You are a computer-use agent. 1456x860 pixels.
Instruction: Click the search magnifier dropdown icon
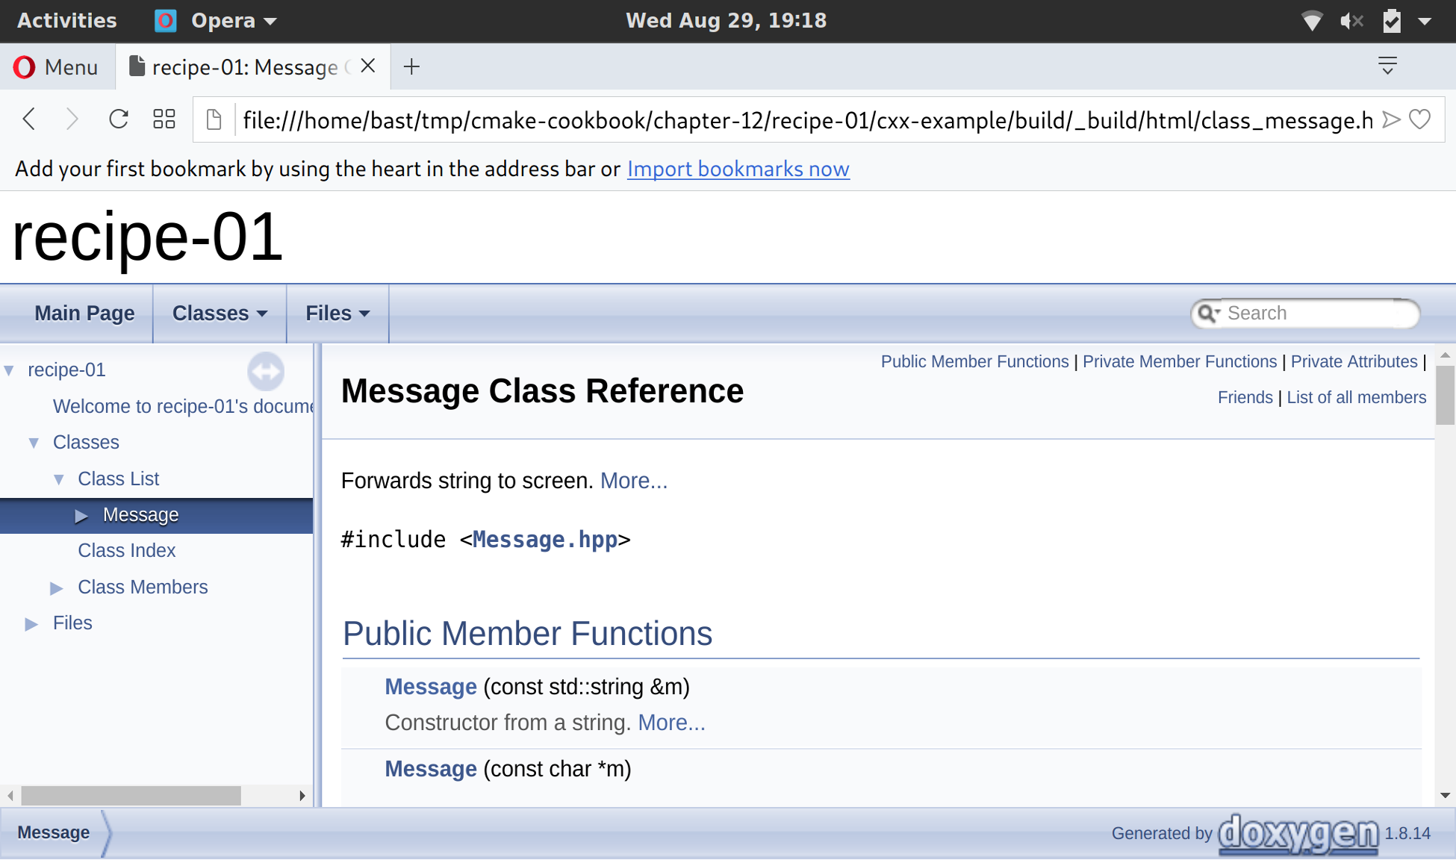[x=1207, y=314]
